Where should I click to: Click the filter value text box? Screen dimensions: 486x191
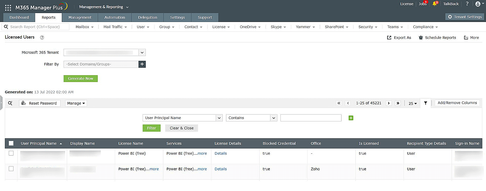point(311,118)
